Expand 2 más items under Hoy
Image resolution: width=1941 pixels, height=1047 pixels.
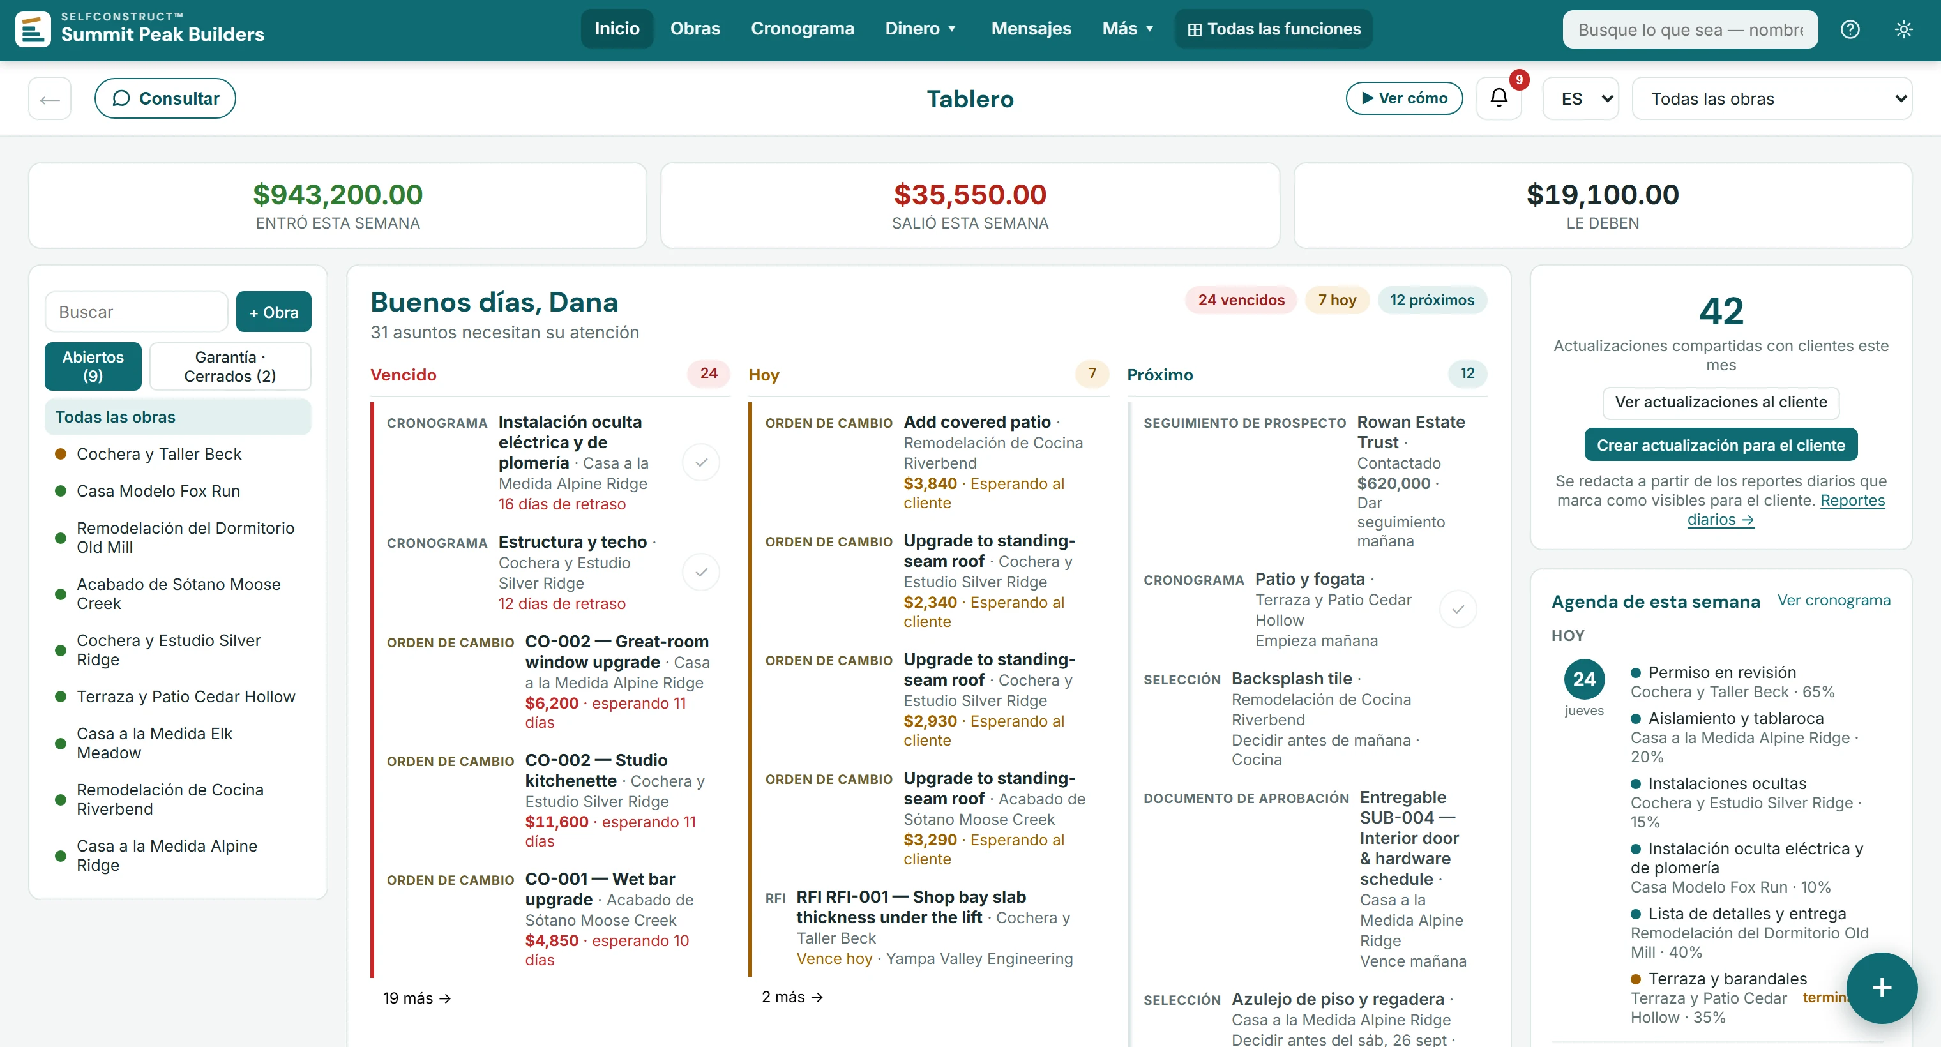[792, 997]
